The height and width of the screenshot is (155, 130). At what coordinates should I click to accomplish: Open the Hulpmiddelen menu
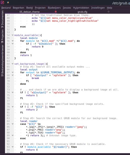tap(81, 8)
